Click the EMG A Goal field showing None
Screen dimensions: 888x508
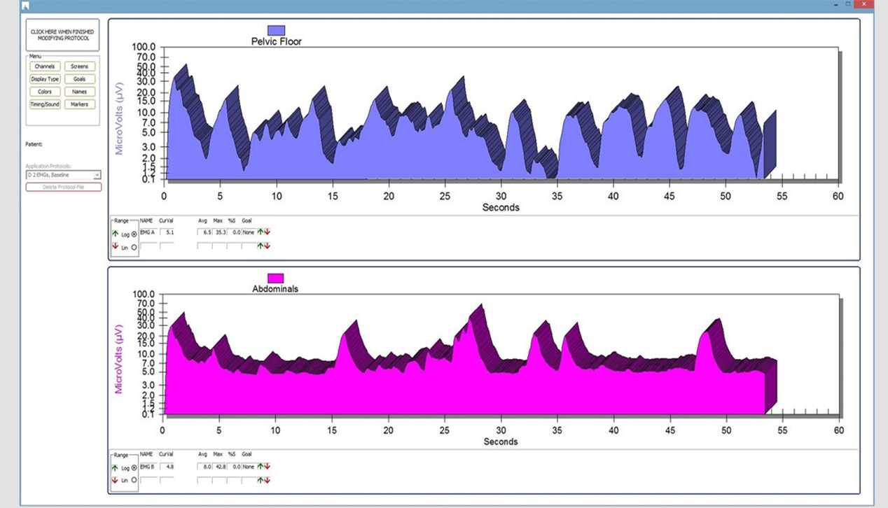[248, 232]
